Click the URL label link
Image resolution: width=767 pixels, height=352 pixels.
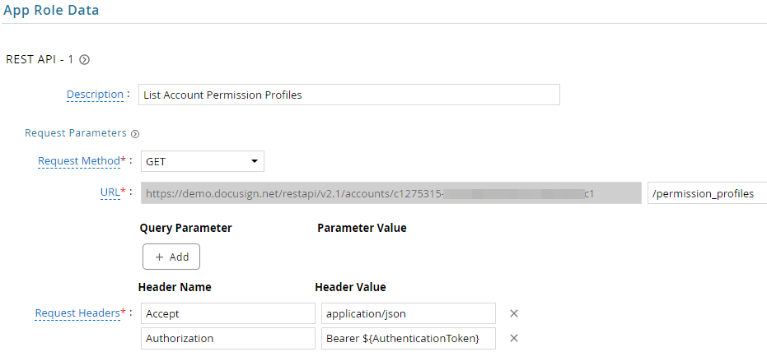(110, 192)
